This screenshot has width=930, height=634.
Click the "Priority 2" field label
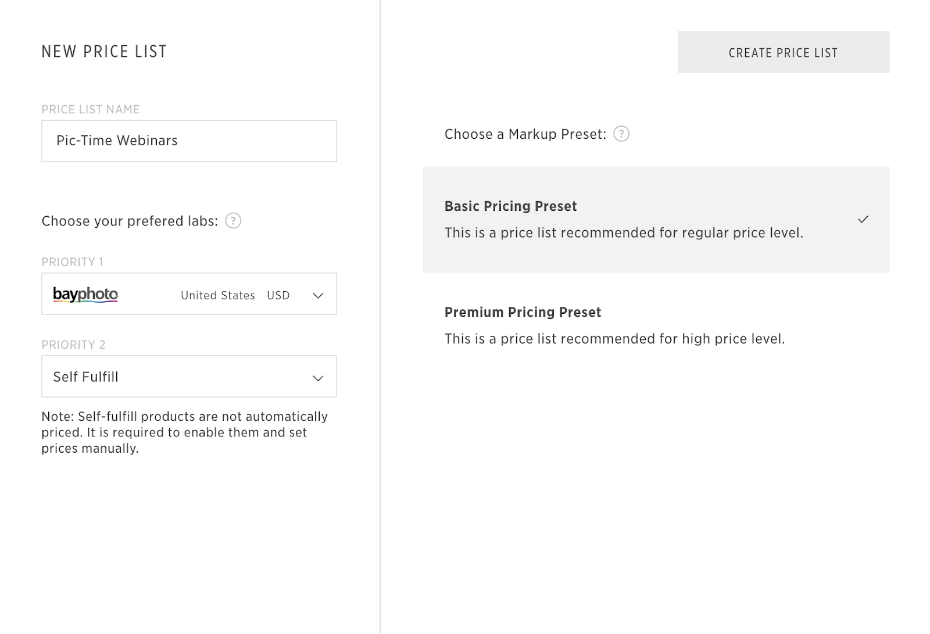(73, 345)
